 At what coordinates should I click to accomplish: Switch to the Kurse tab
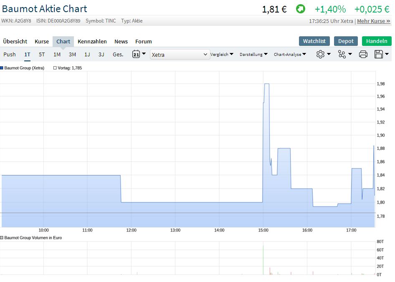click(42, 42)
